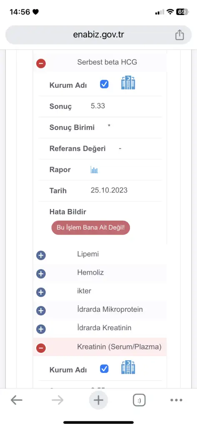Tap the share icon in address bar

point(180,35)
